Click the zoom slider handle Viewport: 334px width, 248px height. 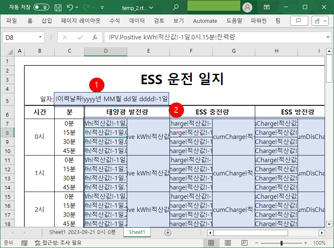(281, 243)
